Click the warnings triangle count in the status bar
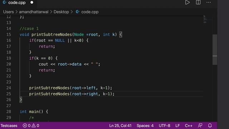This screenshot has width=229, height=129. (35, 126)
